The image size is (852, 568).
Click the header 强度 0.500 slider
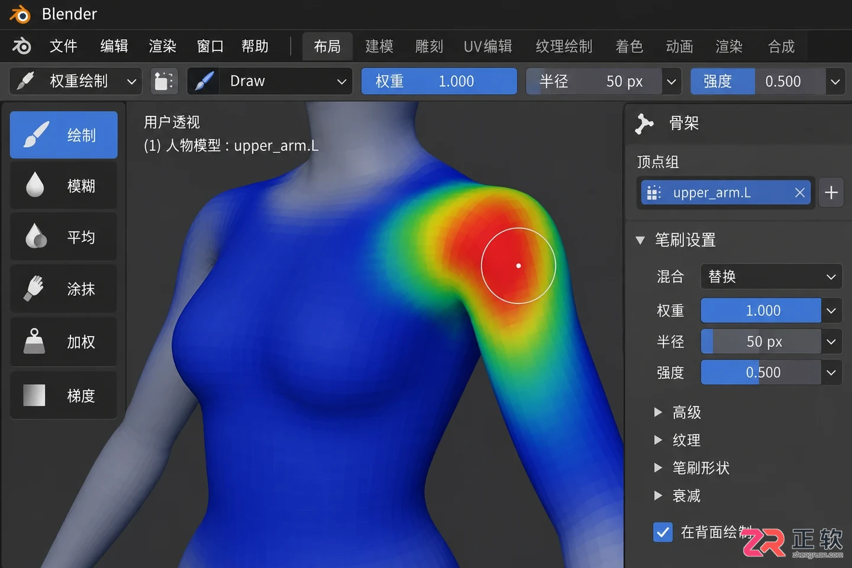[x=758, y=81]
